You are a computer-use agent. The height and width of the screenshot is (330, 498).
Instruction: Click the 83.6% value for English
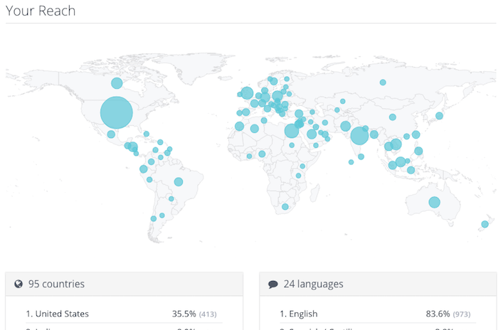[x=438, y=314]
